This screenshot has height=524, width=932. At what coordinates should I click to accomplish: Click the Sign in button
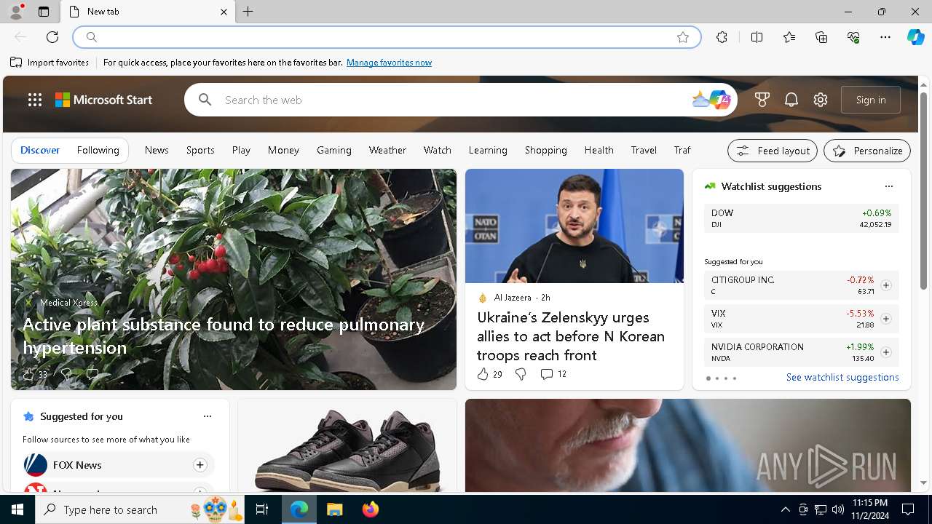click(871, 100)
